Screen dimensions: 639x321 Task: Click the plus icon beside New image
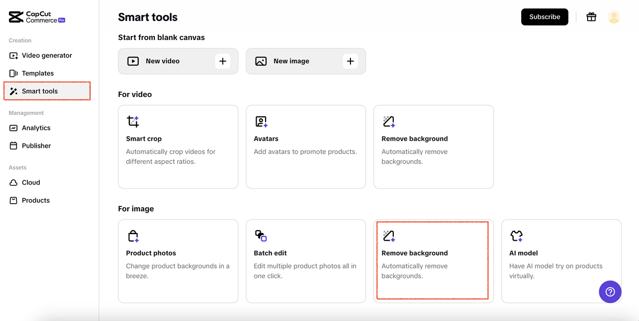(x=350, y=61)
